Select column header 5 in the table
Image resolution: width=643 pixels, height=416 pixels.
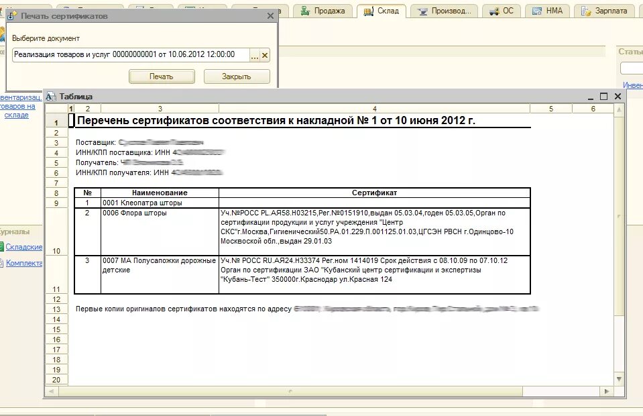[x=551, y=109]
